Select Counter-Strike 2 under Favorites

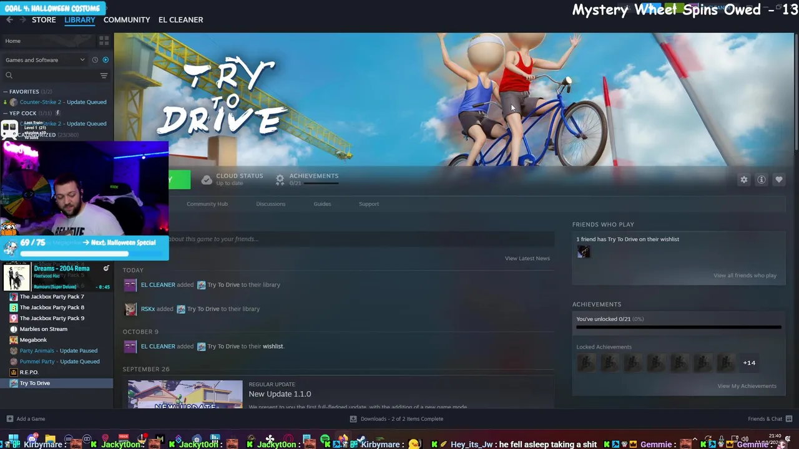click(x=63, y=102)
